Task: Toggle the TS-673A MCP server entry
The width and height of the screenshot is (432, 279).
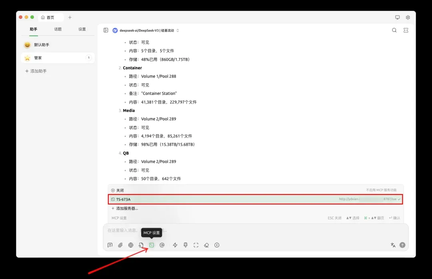Action: [255, 199]
